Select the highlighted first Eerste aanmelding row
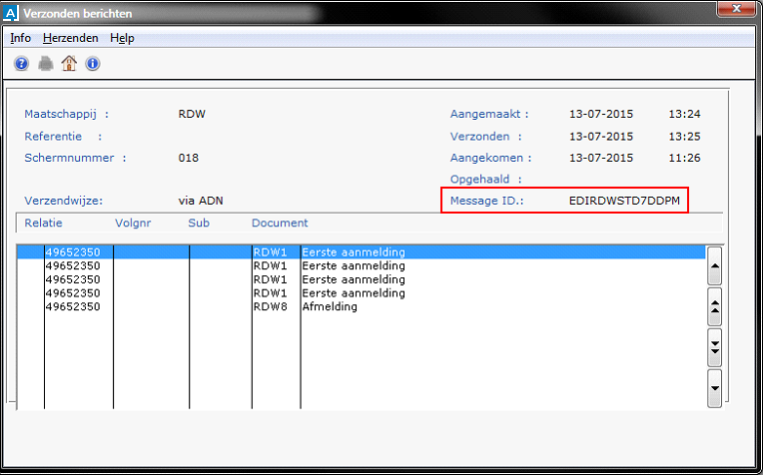This screenshot has width=763, height=476. click(354, 252)
